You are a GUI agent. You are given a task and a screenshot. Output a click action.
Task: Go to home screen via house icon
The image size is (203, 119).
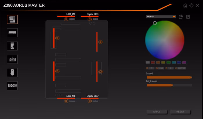185,5
